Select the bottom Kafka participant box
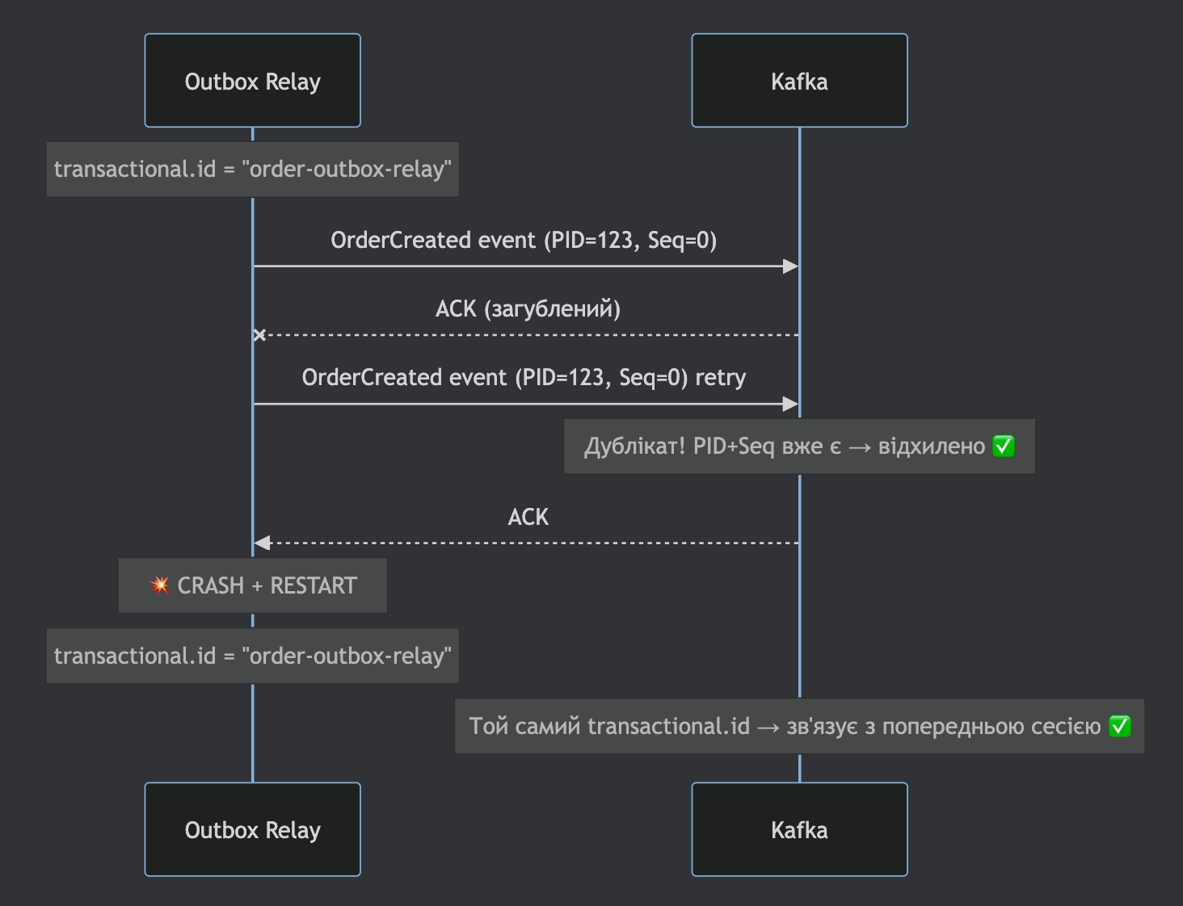 click(x=799, y=829)
